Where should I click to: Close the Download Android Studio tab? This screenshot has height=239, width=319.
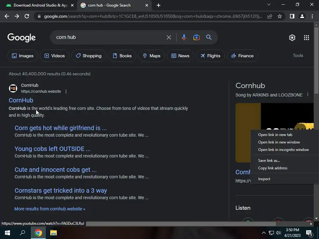pos(72,5)
